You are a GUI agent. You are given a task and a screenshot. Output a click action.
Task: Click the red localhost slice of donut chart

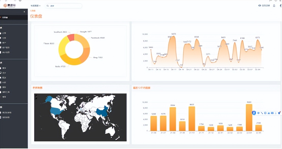tap(71, 37)
